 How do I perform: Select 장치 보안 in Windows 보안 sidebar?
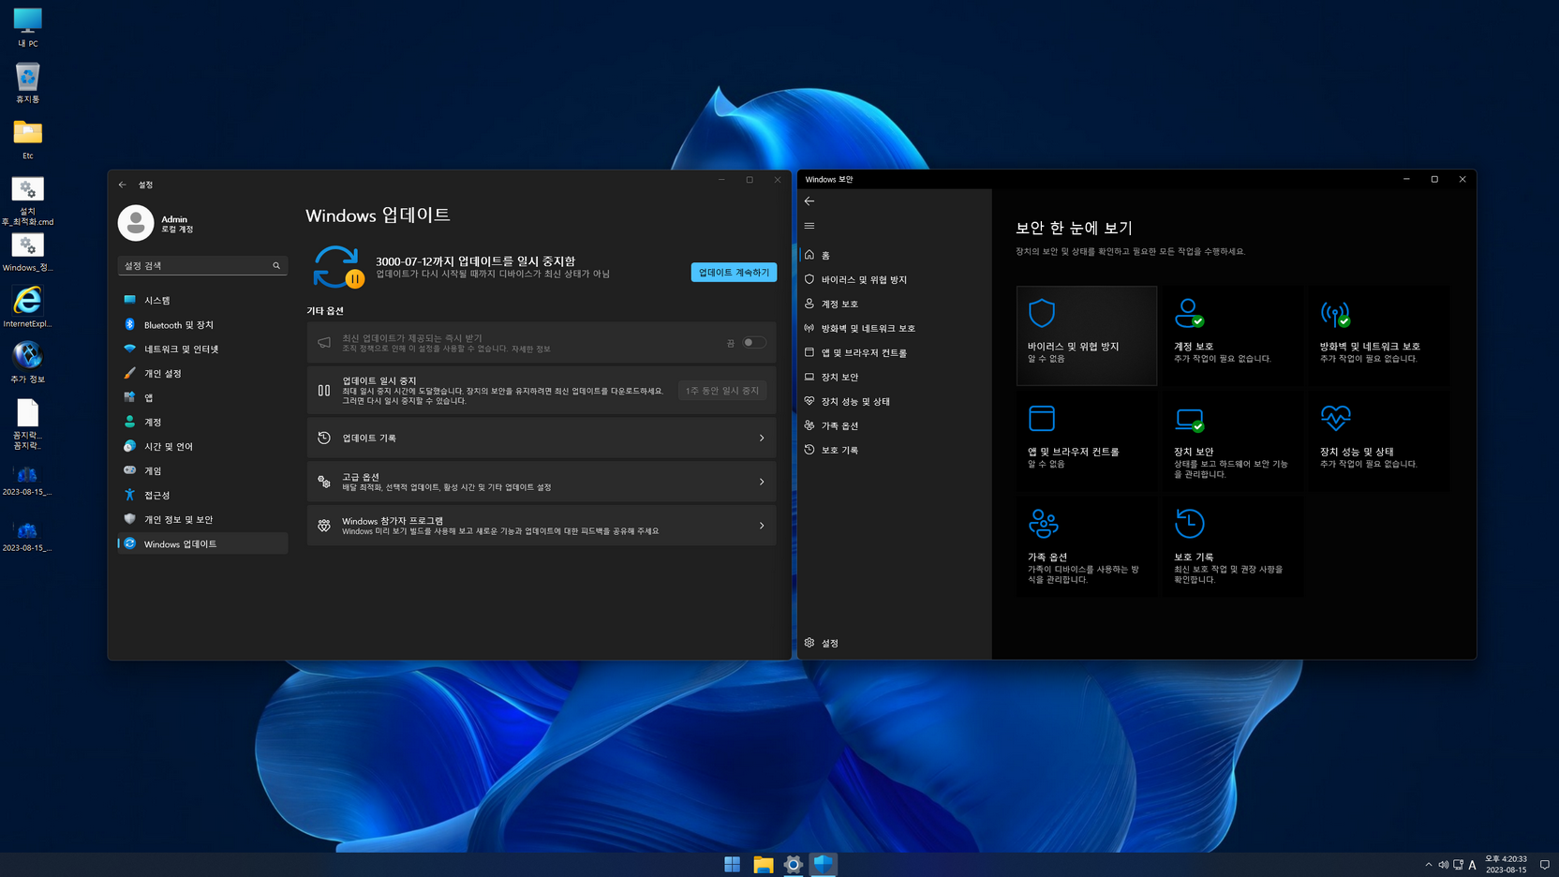click(x=894, y=378)
